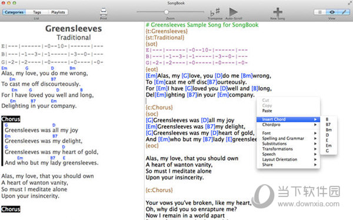
Task: Click the {eoc} directive in the editor
Action: pos(152,146)
